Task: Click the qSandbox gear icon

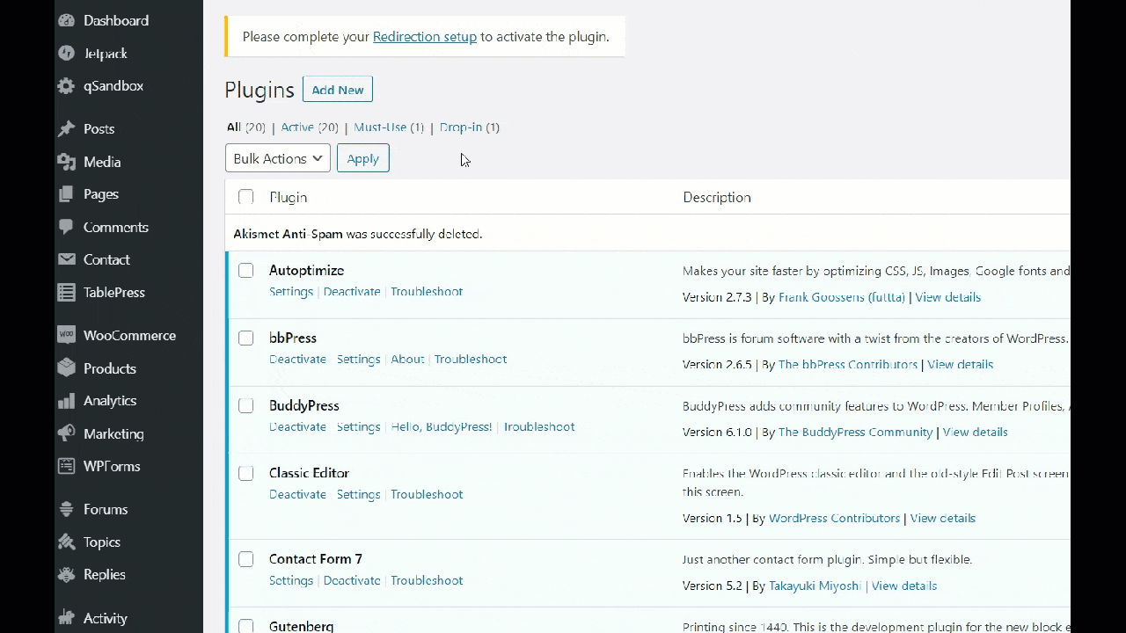Action: click(66, 86)
